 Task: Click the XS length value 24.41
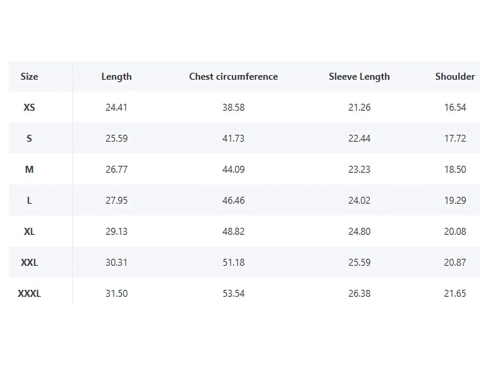click(116, 108)
